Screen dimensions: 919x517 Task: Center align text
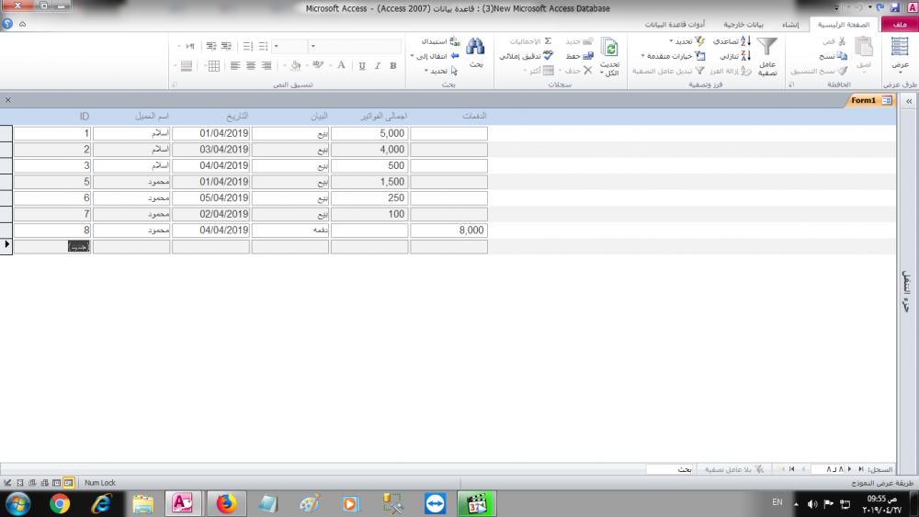coord(251,65)
